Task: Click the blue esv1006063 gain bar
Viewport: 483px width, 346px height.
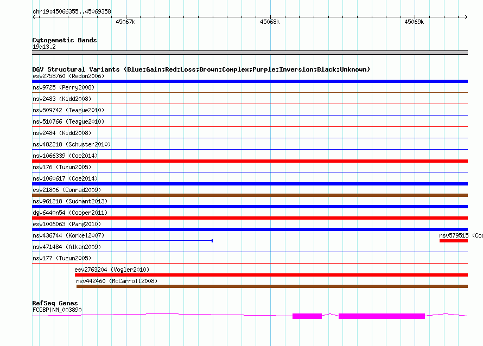Action: click(x=250, y=229)
